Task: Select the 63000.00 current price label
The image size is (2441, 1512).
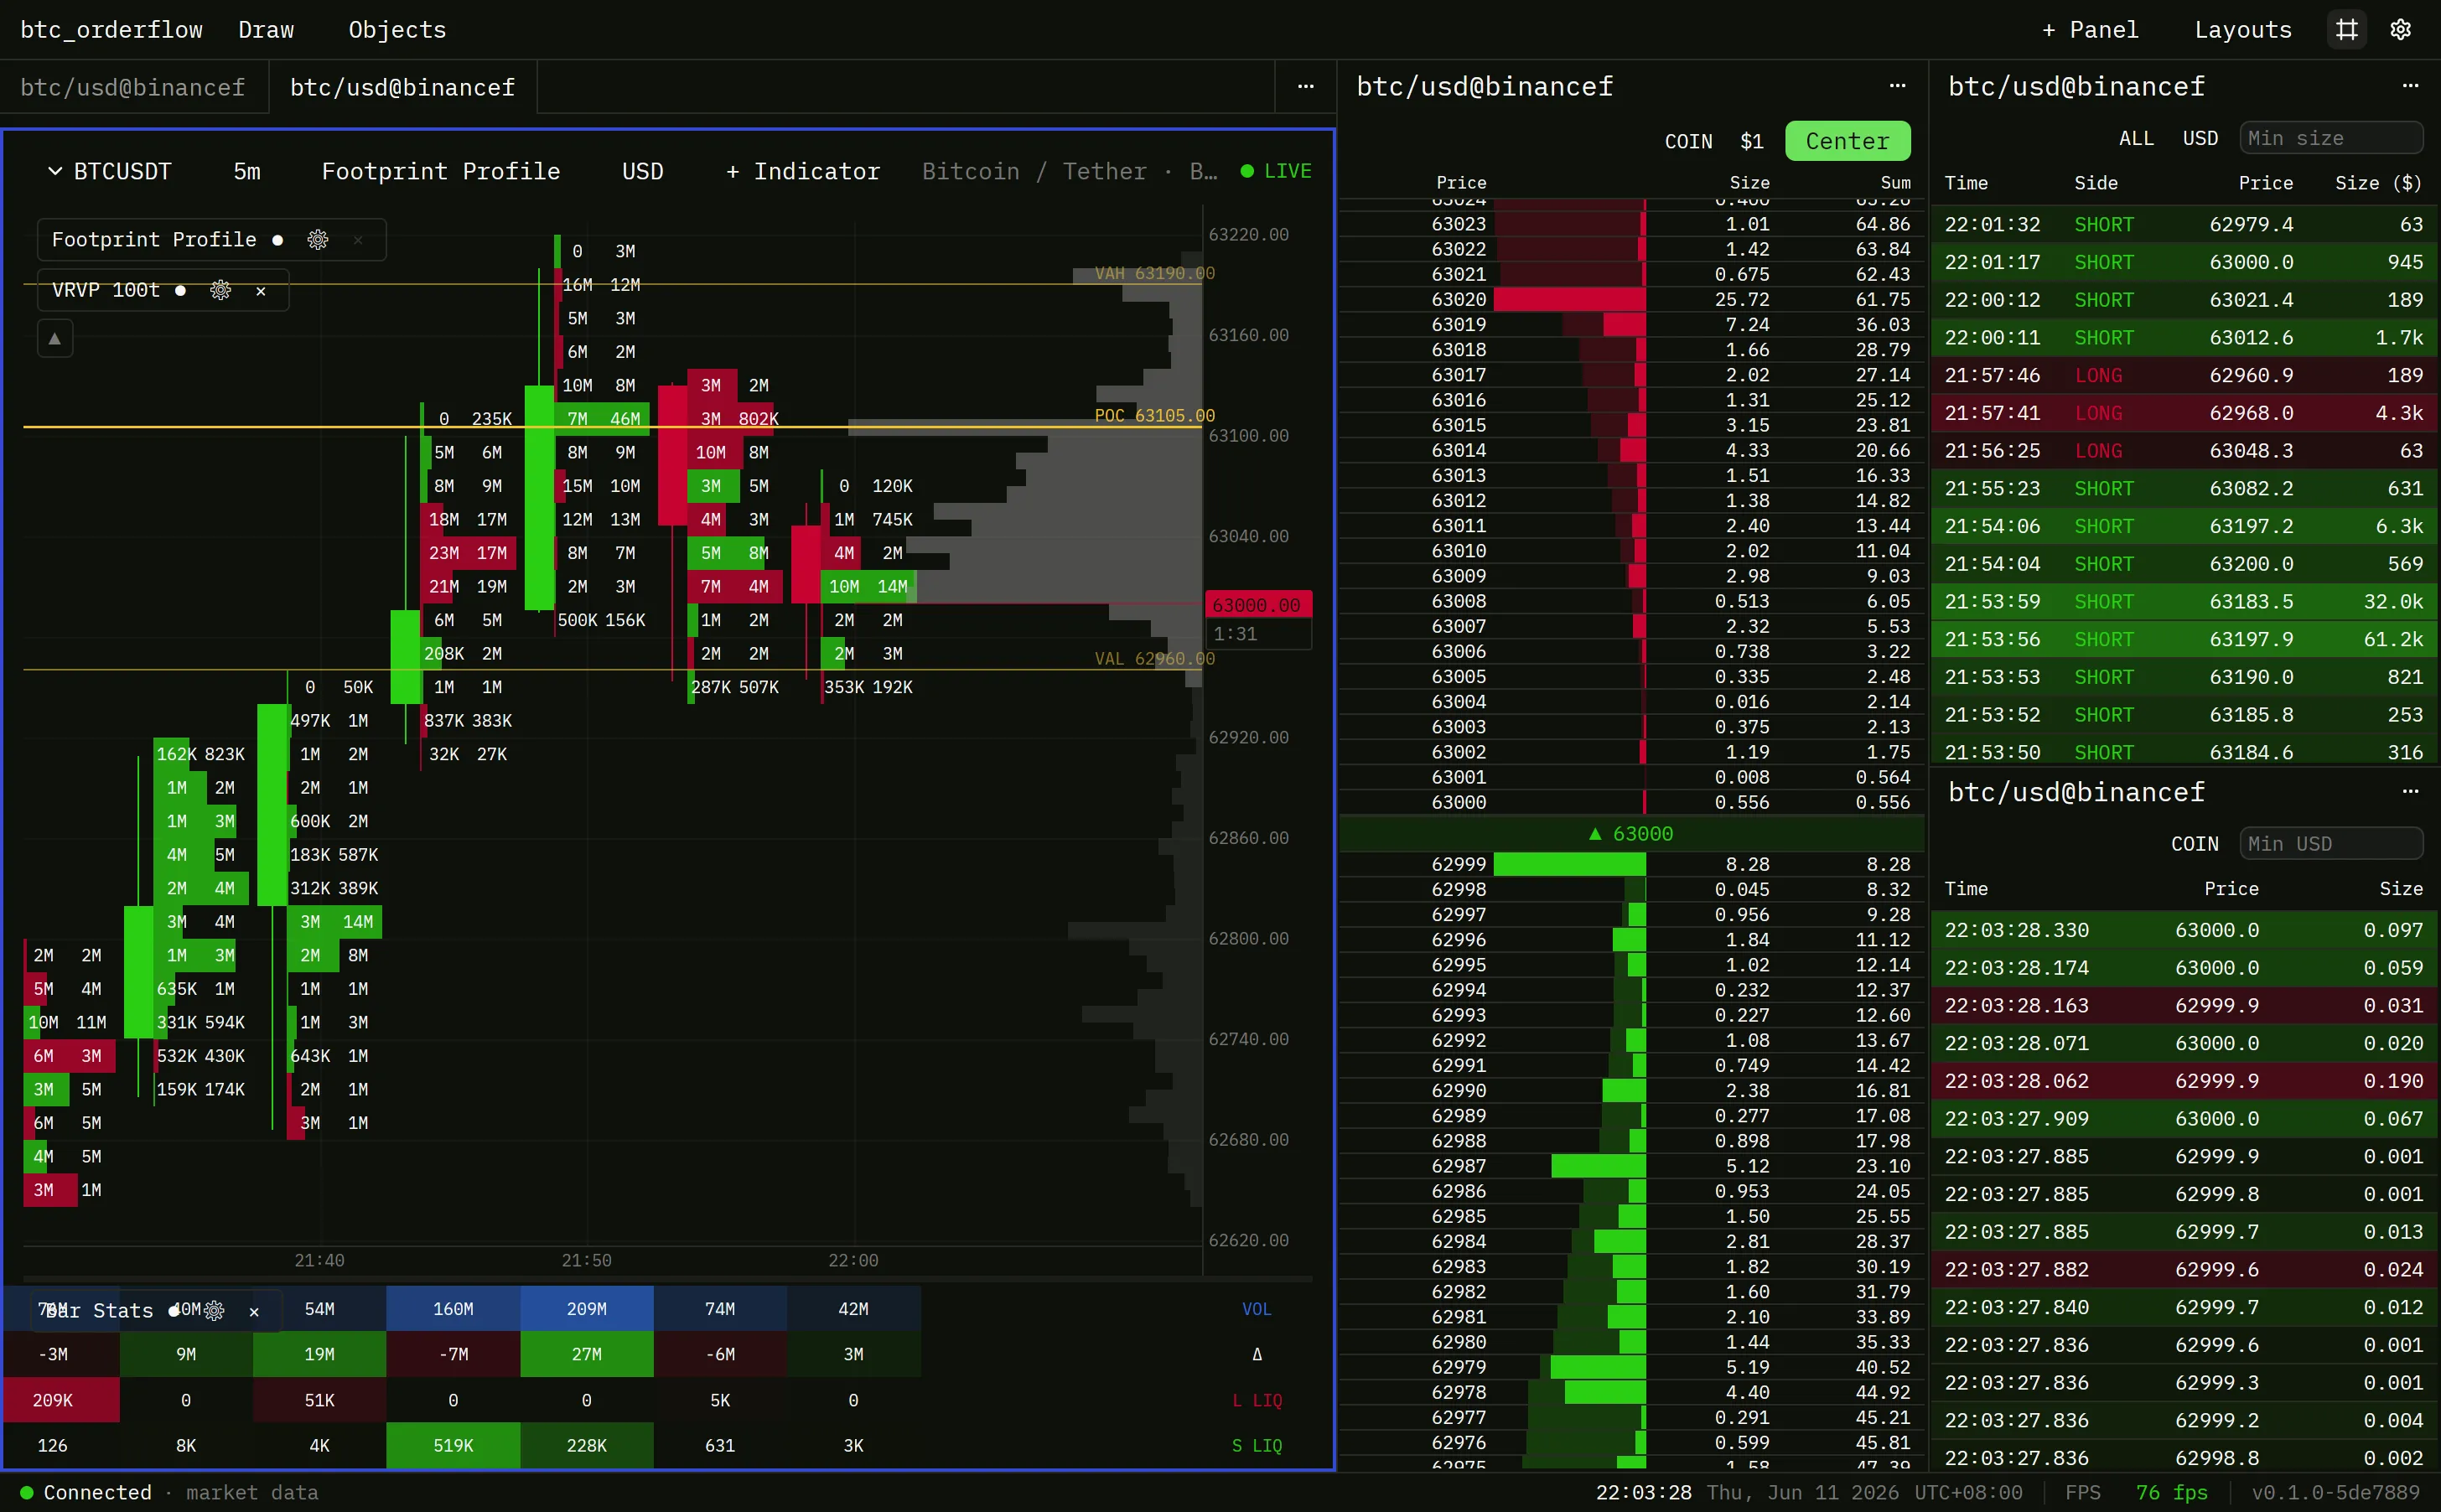Action: 1258,605
